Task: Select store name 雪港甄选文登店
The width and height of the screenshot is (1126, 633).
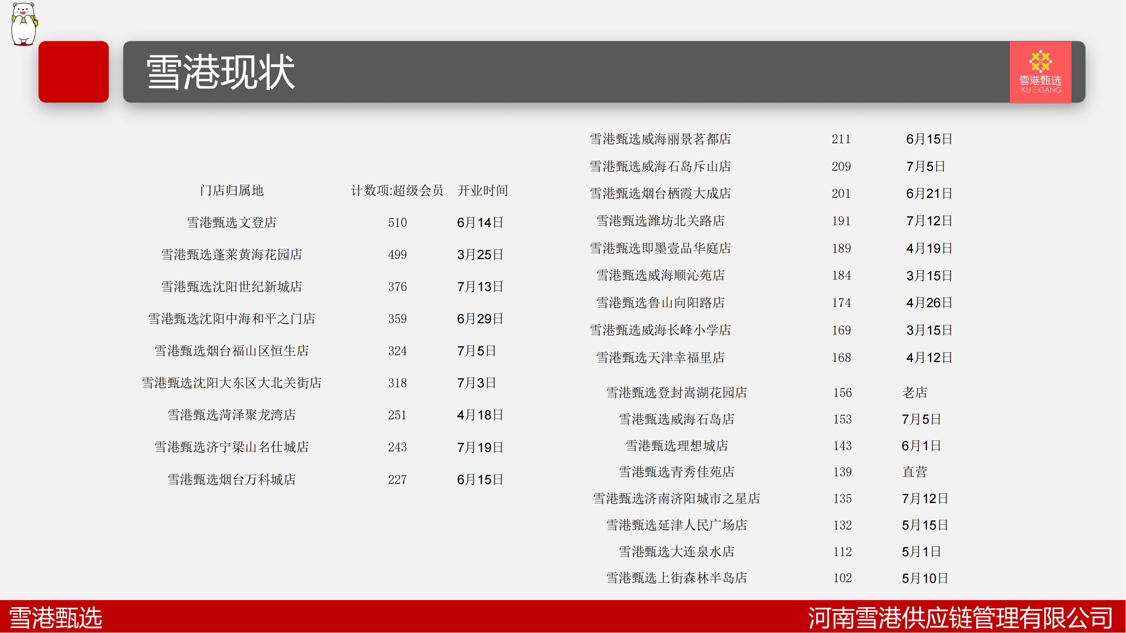Action: (x=232, y=222)
